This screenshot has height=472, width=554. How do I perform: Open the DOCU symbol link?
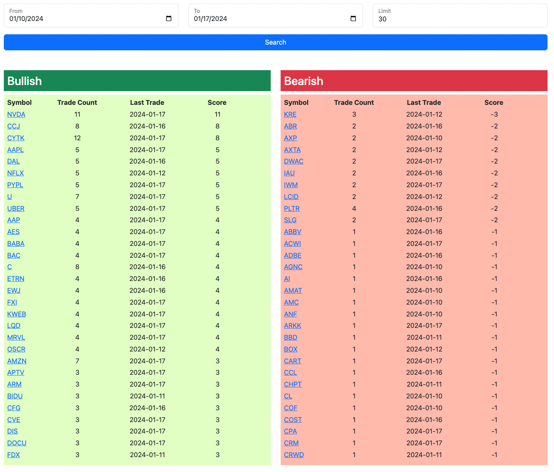(x=17, y=443)
